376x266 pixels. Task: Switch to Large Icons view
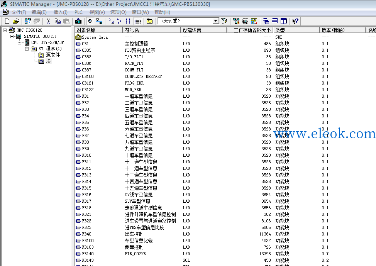(x=111, y=21)
